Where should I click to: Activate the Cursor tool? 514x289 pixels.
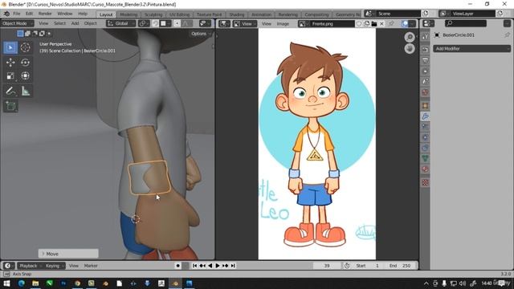25,47
